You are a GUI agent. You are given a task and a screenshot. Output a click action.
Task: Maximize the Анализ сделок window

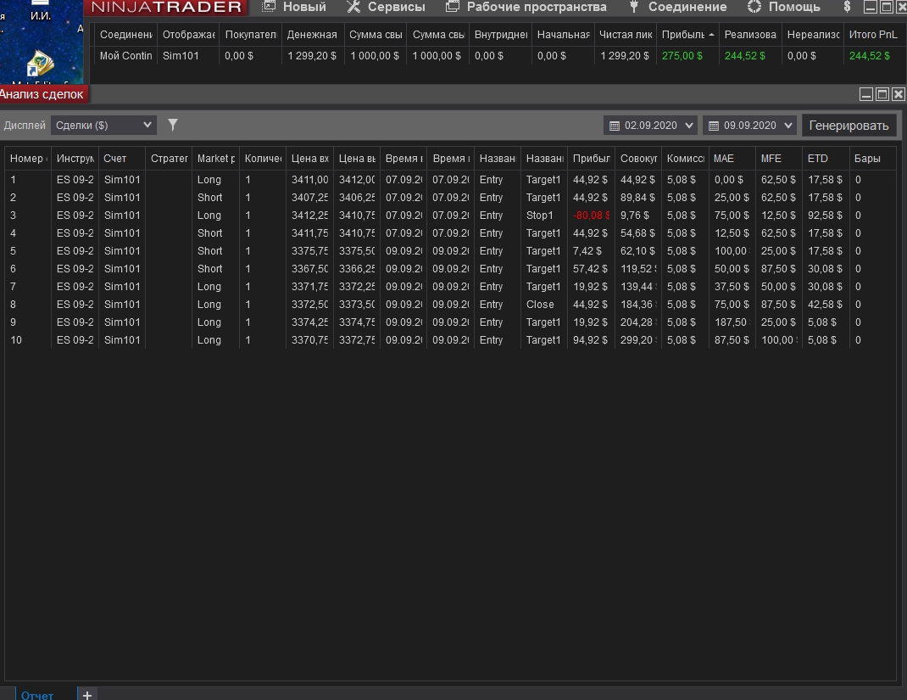(x=882, y=94)
